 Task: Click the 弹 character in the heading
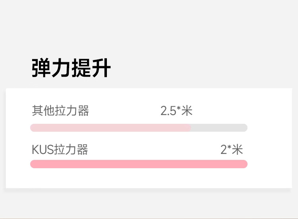[x=41, y=68]
